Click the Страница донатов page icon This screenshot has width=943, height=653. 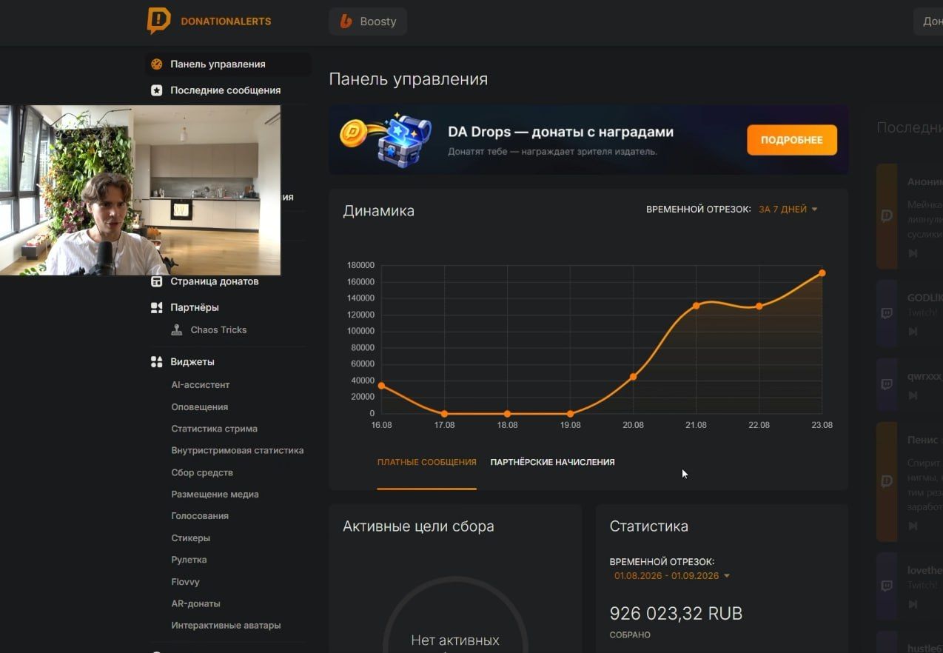pyautogui.click(x=156, y=281)
